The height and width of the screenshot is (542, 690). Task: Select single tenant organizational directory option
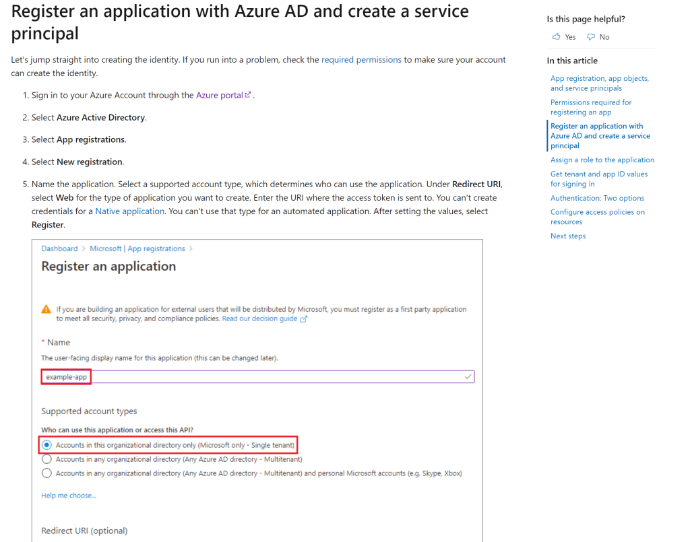[x=46, y=445]
